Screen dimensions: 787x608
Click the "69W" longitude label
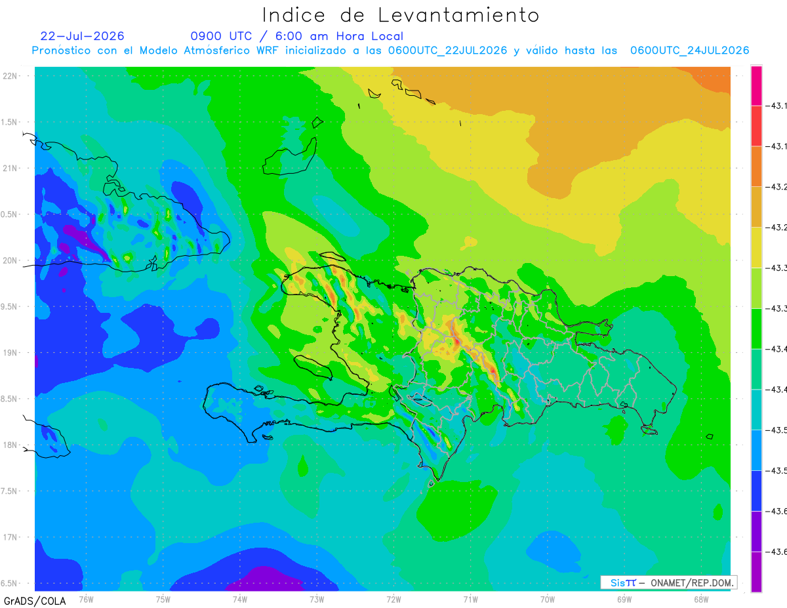(x=624, y=598)
